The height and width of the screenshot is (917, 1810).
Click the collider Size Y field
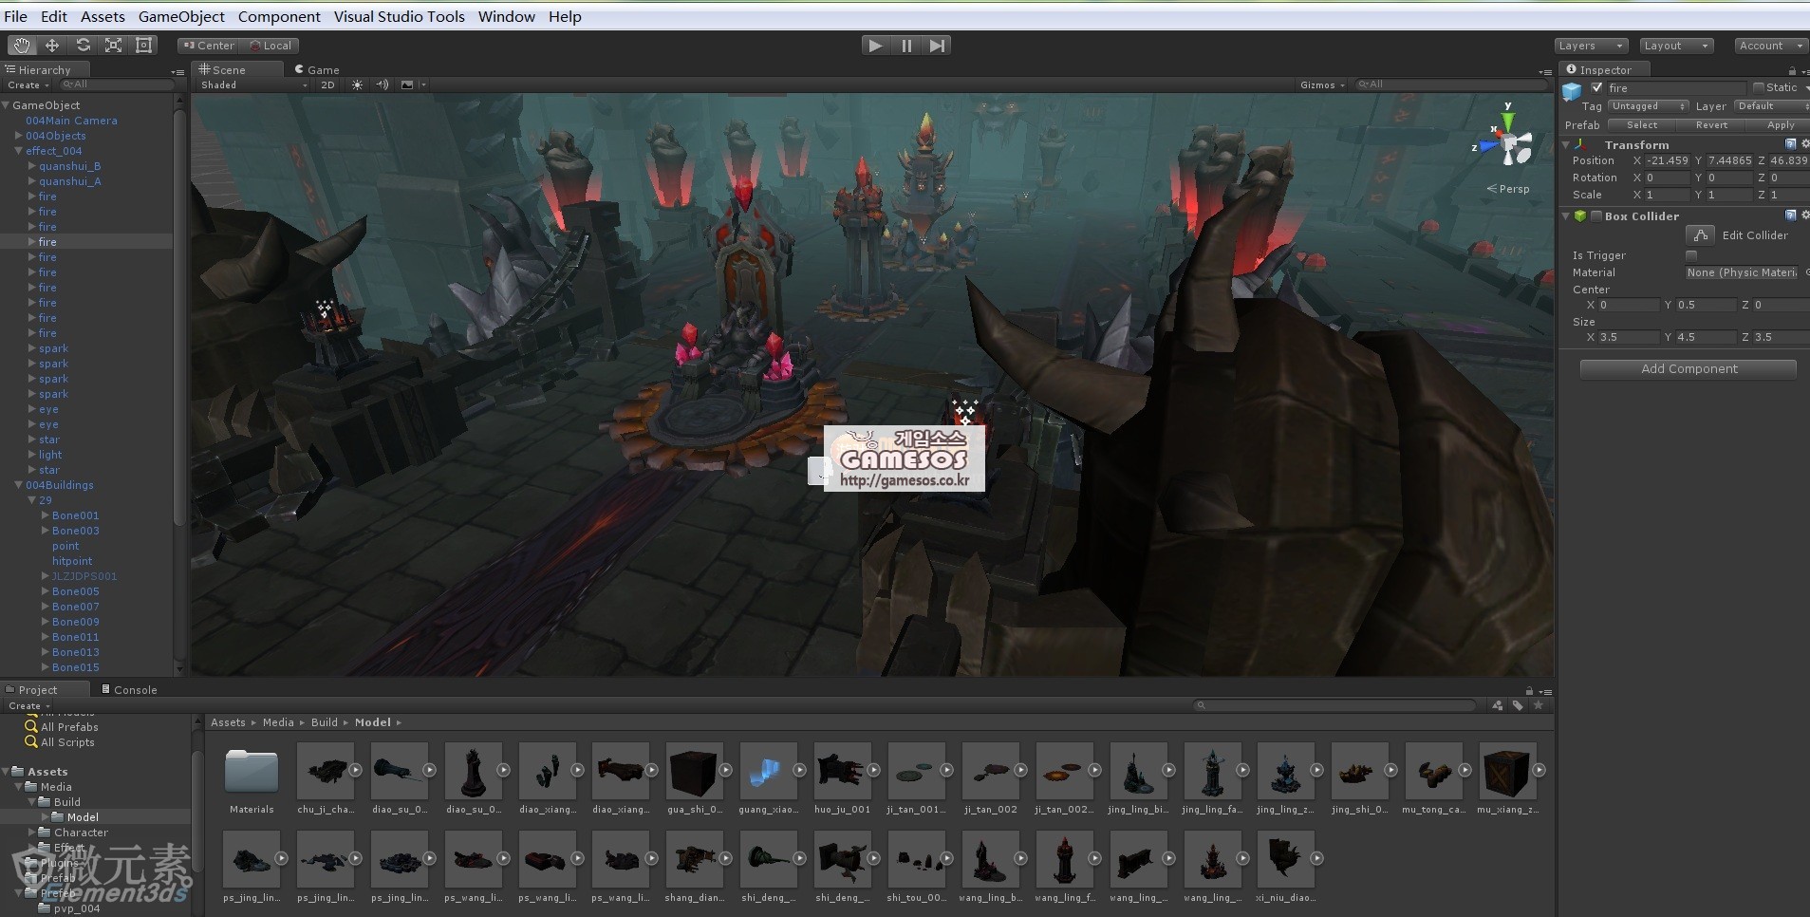click(1707, 337)
